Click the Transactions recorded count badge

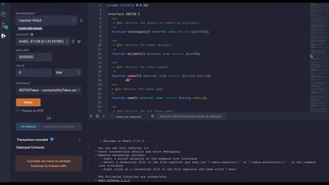52,139
